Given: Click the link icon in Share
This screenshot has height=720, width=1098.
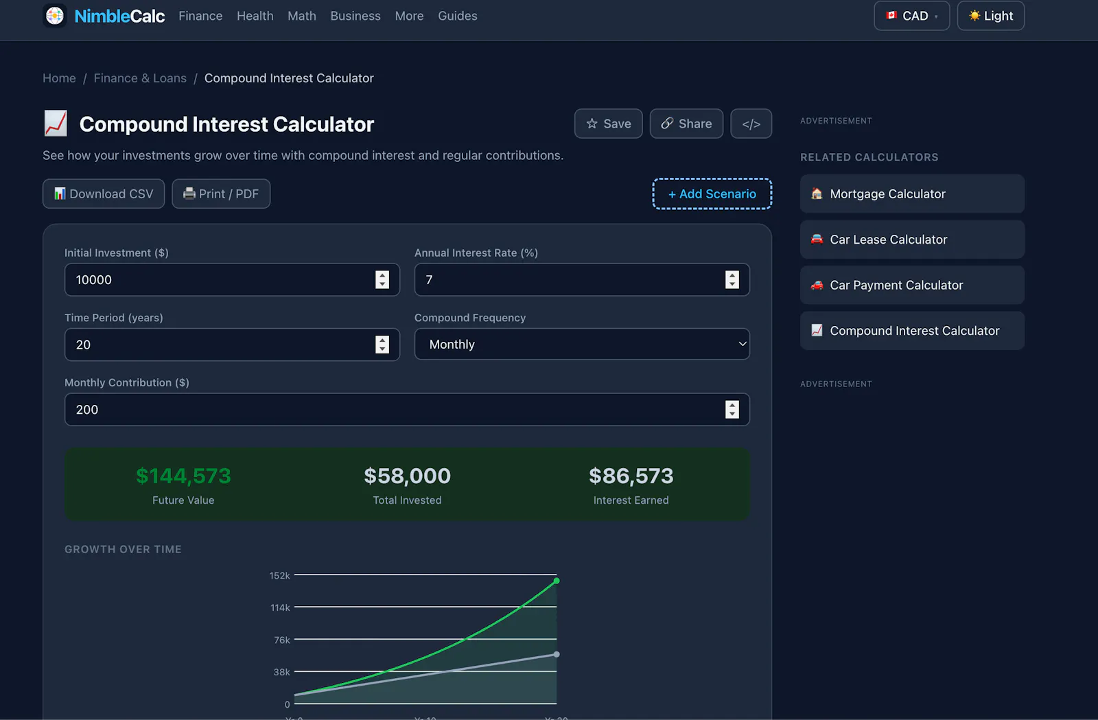Looking at the screenshot, I should [x=667, y=124].
